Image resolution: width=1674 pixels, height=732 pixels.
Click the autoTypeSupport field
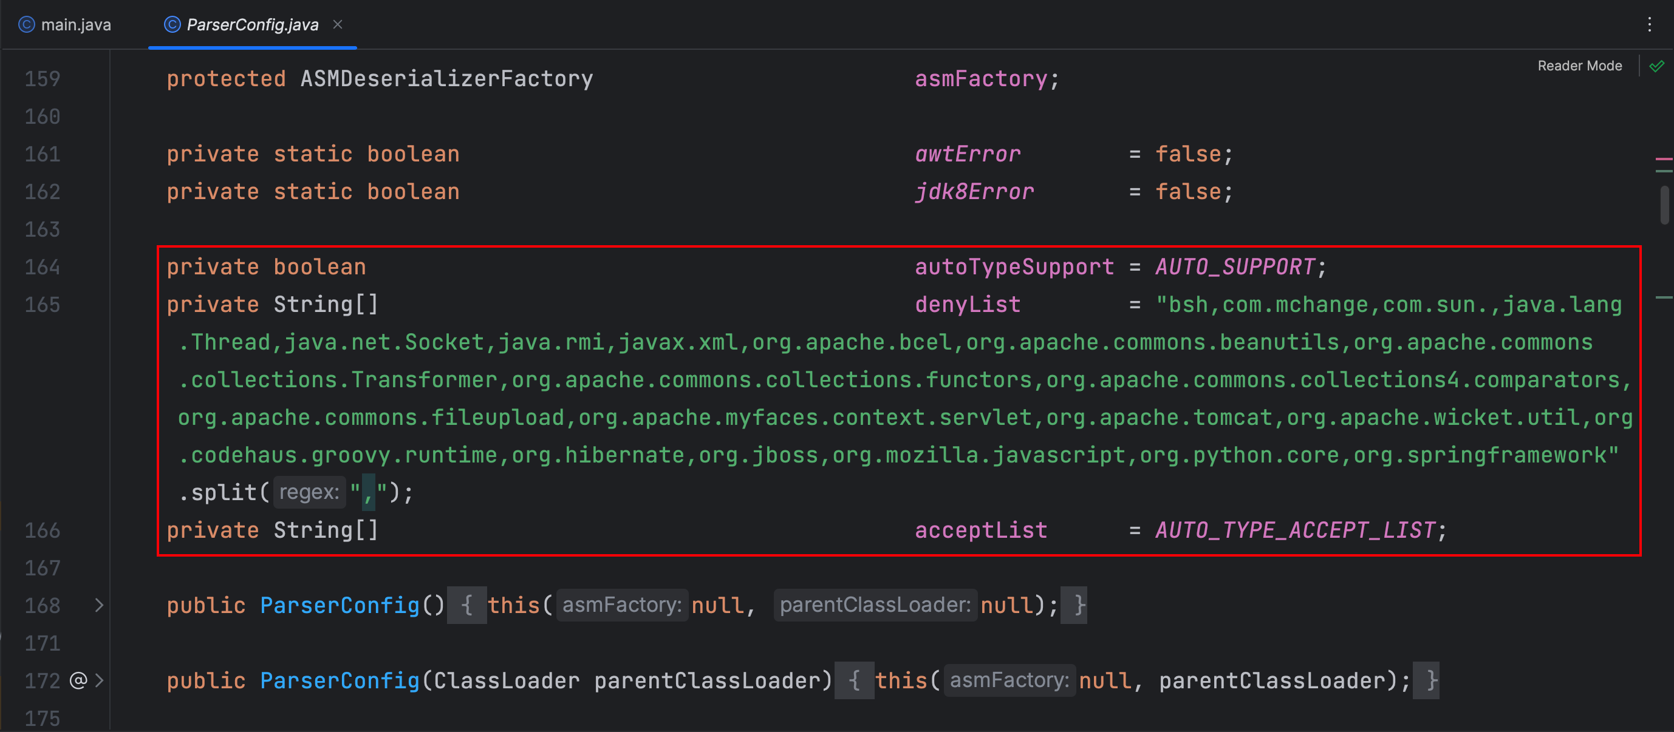pos(1014,268)
